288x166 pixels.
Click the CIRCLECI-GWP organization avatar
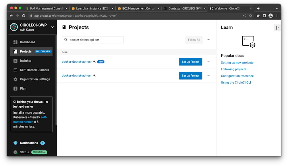pyautogui.click(x=14, y=27)
